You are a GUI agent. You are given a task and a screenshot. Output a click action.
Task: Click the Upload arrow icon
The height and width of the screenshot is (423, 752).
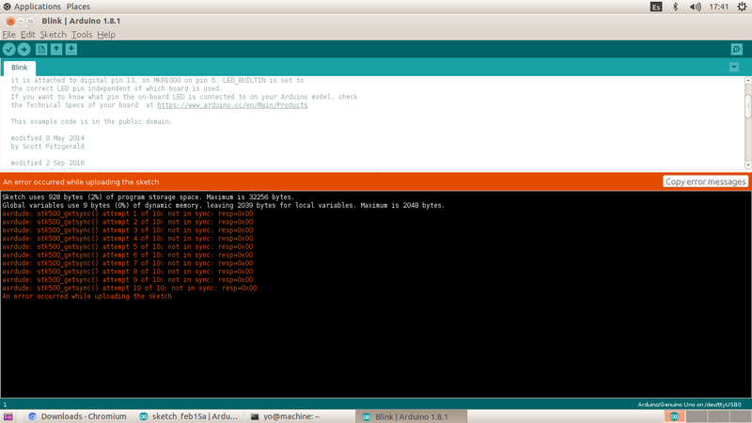(24, 49)
